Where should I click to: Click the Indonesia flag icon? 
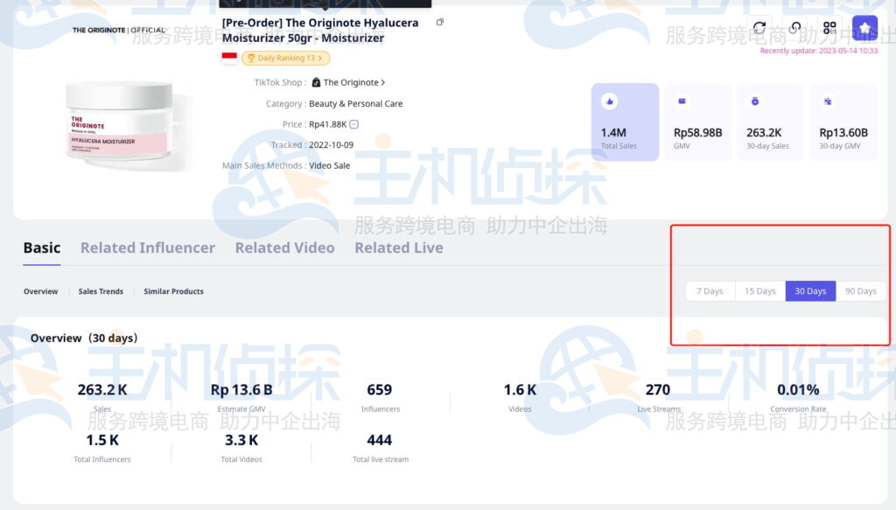coord(228,59)
